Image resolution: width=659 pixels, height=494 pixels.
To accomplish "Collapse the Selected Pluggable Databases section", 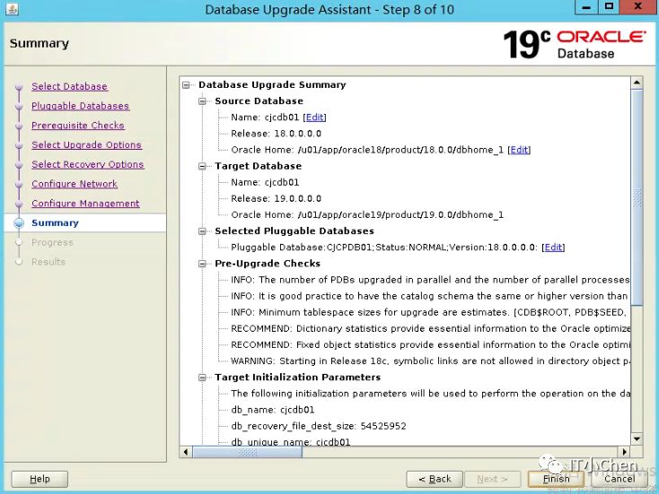I will click(202, 231).
